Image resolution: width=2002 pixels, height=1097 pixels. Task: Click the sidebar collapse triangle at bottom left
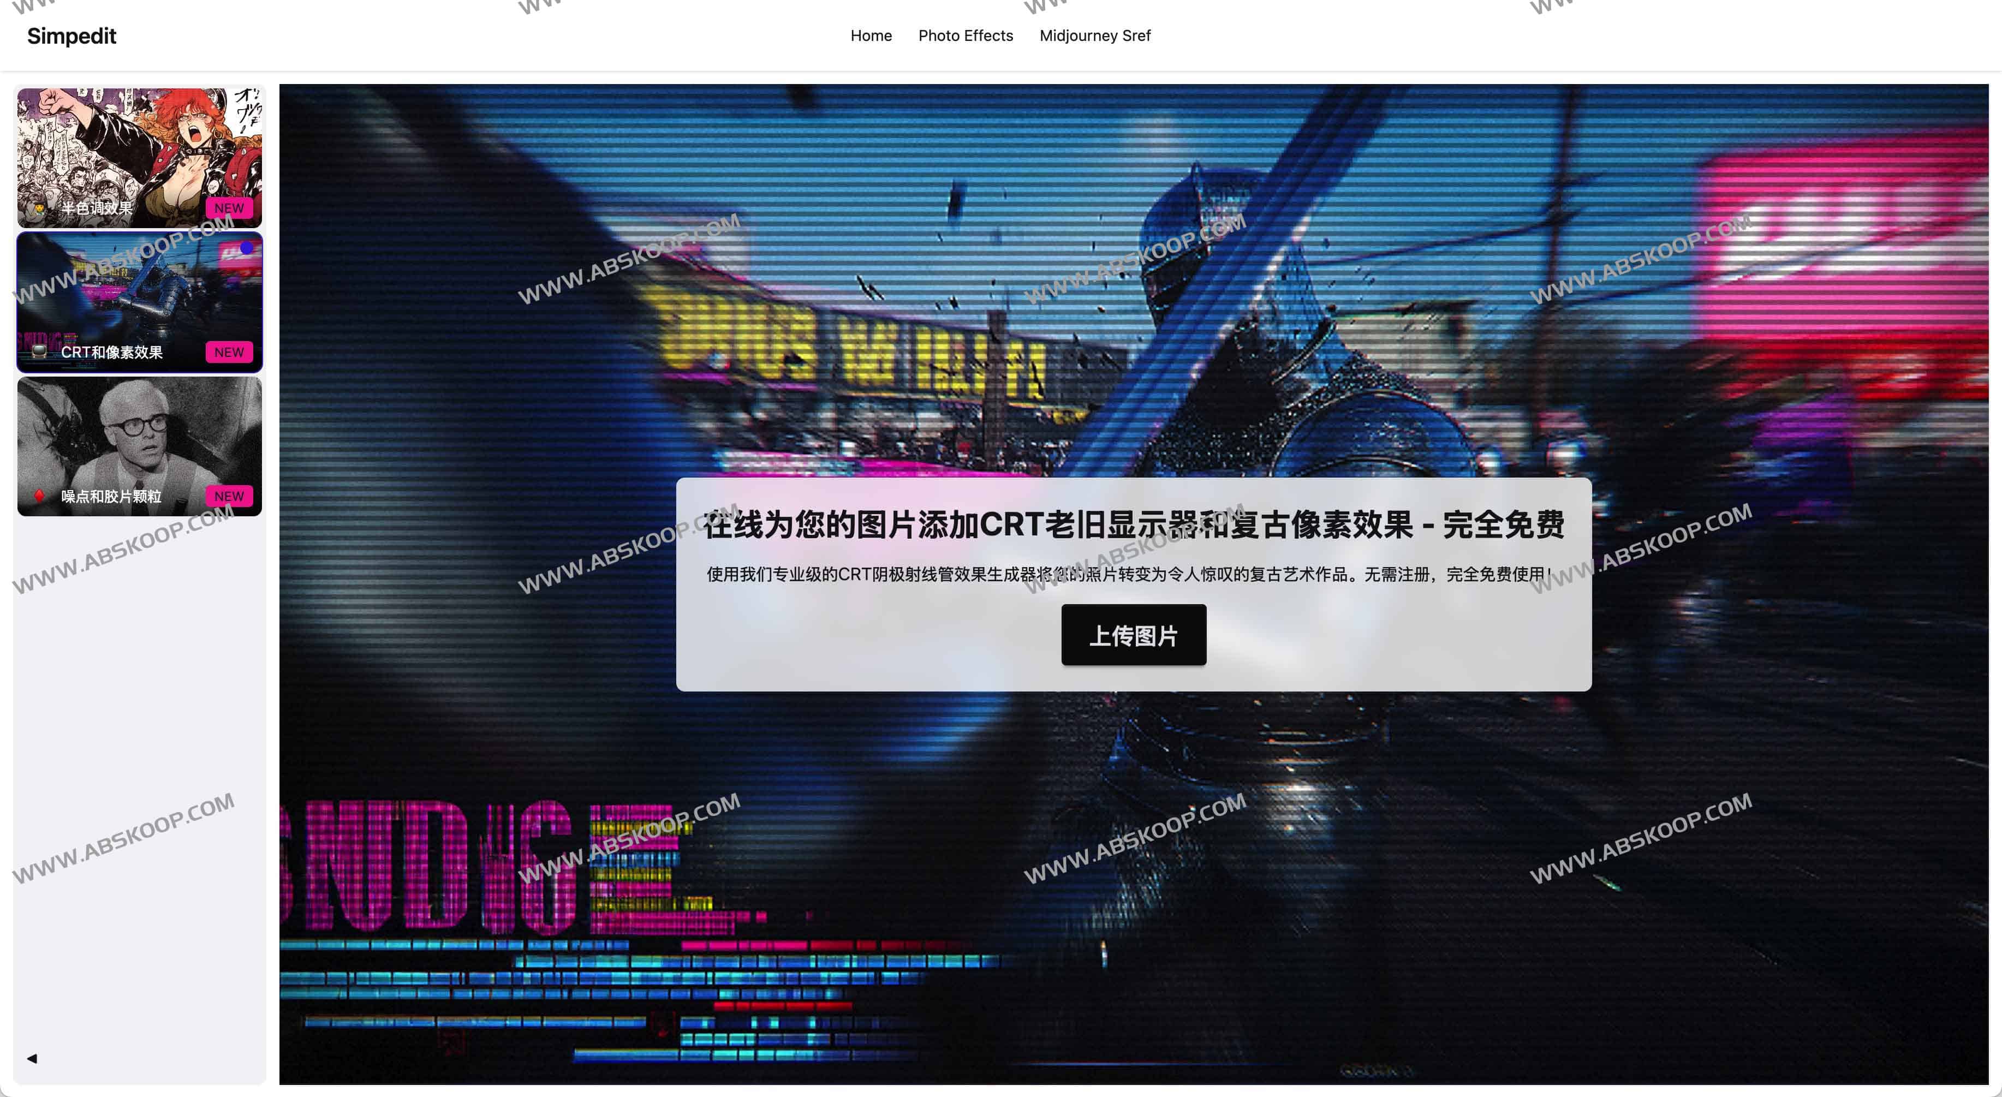(x=32, y=1057)
